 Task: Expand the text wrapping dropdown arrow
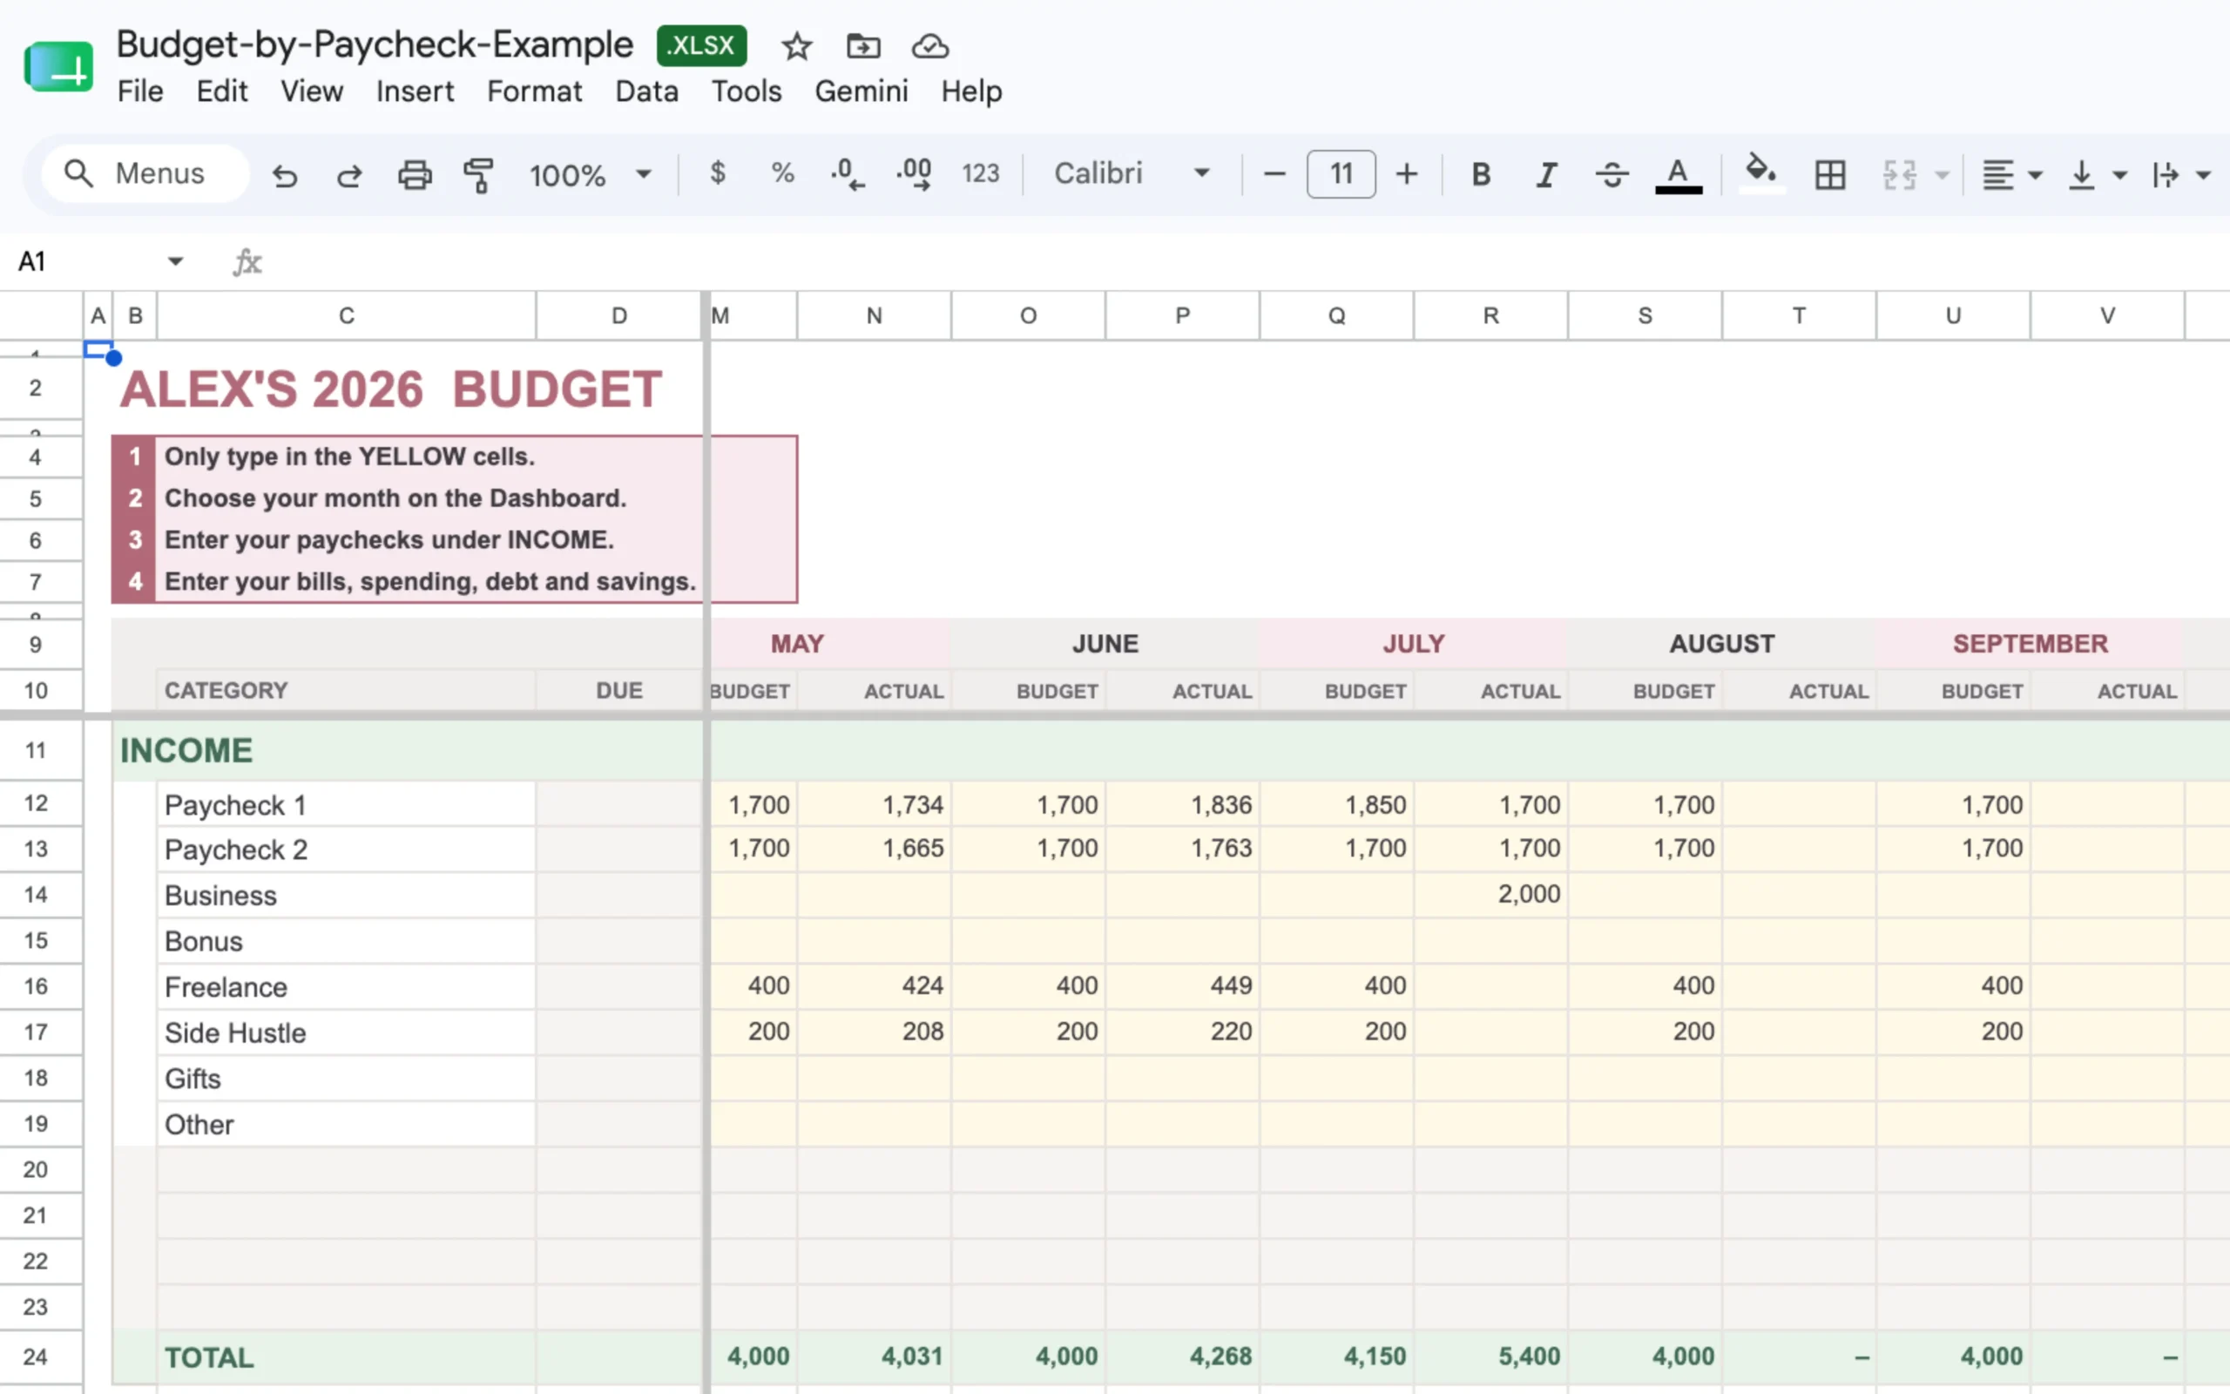tap(2203, 174)
